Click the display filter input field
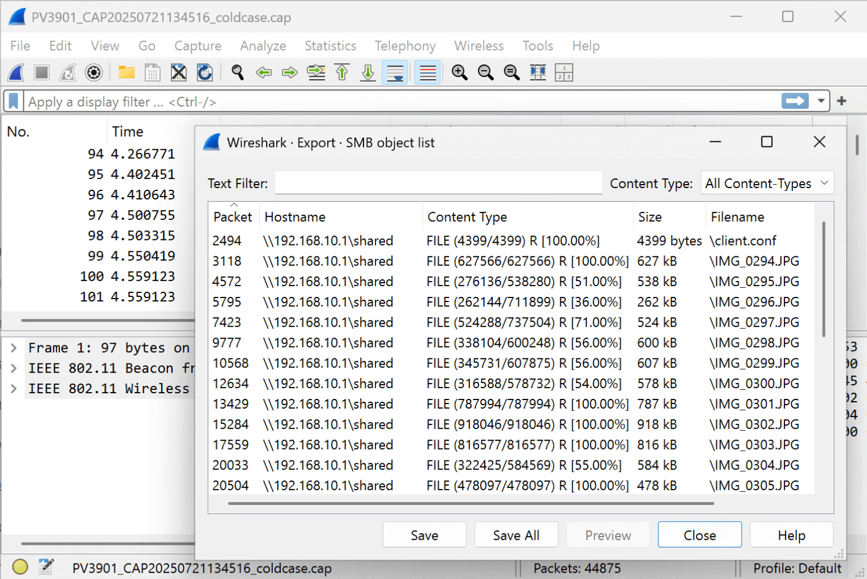The width and height of the screenshot is (867, 579). click(x=402, y=101)
